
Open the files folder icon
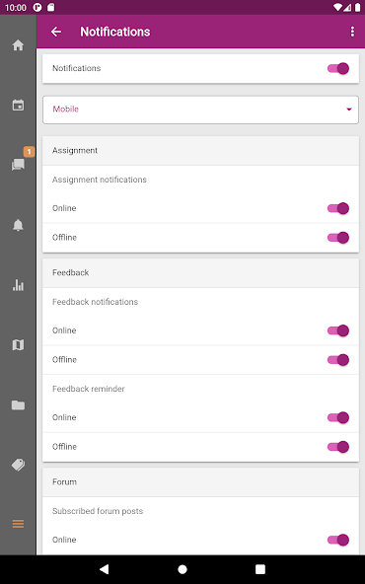pos(18,404)
